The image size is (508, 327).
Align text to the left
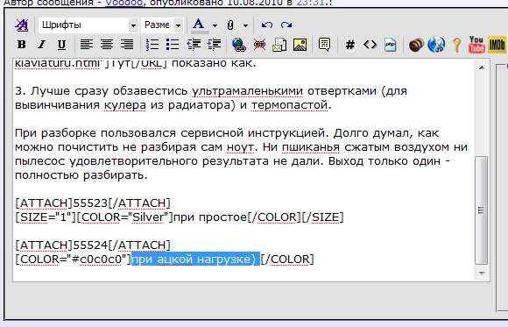[87, 45]
